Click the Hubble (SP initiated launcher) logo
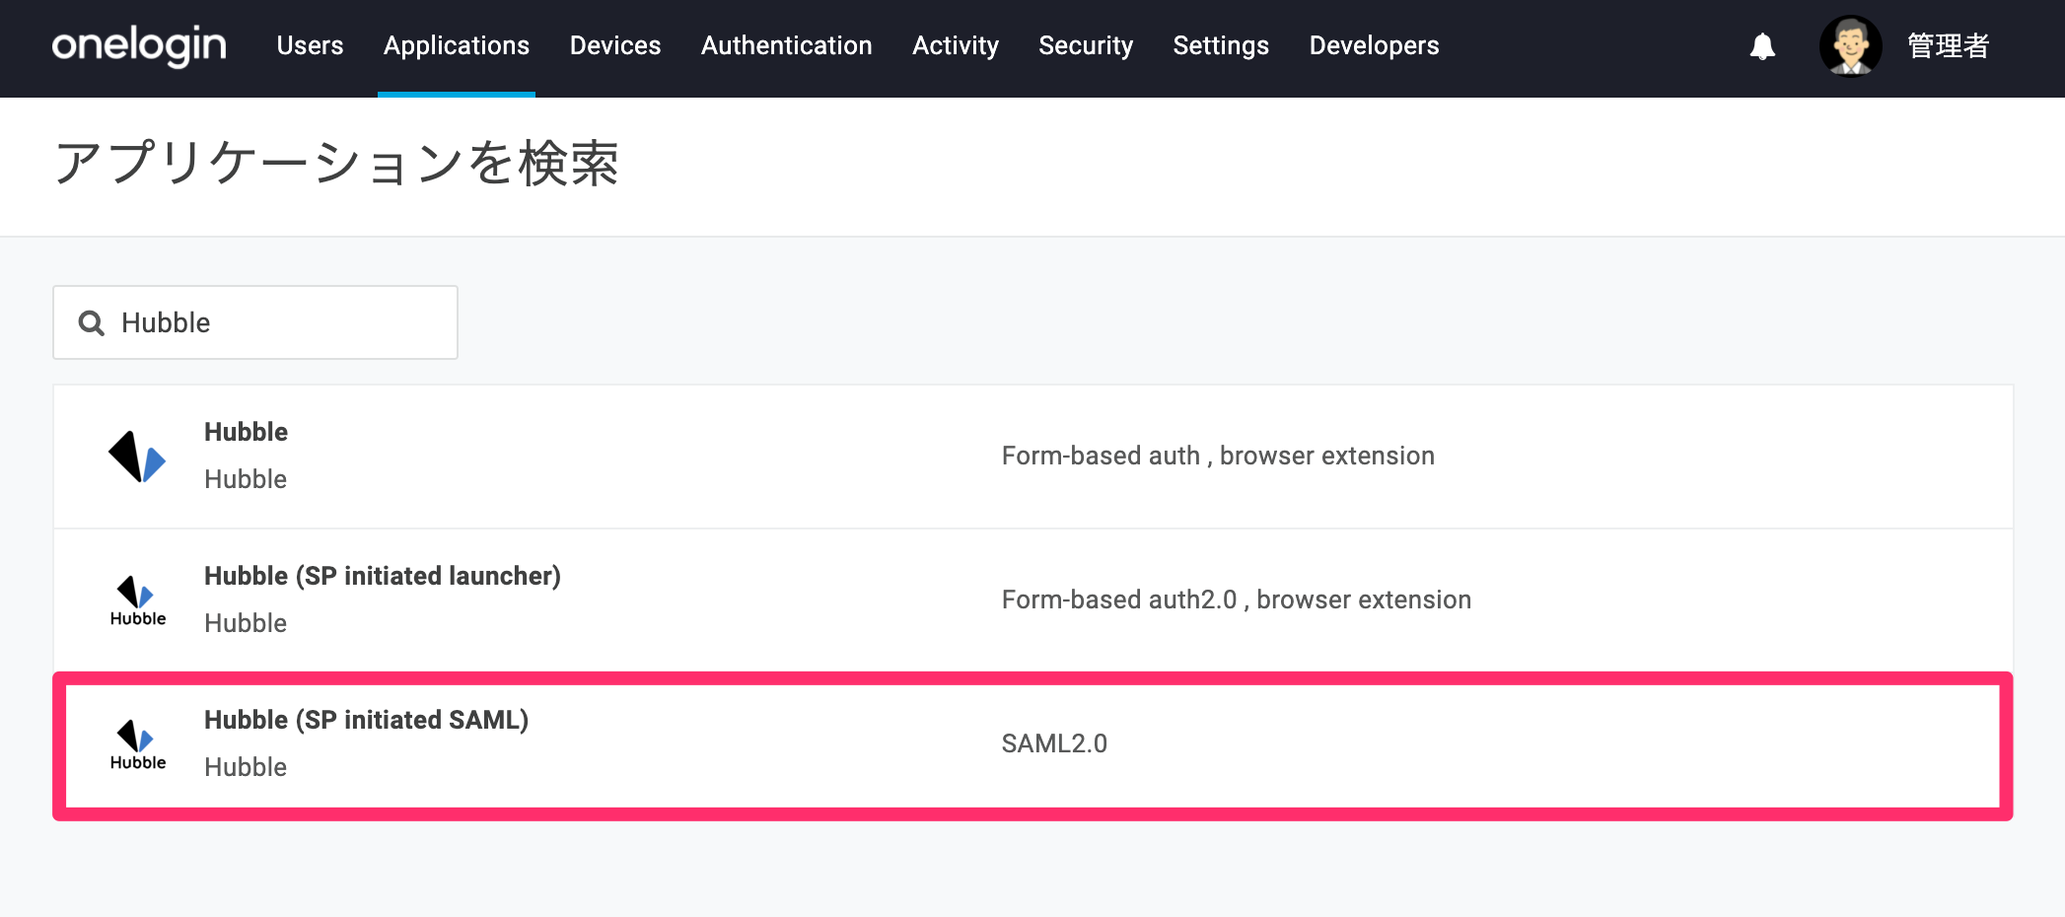The height and width of the screenshot is (917, 2065). pyautogui.click(x=138, y=600)
